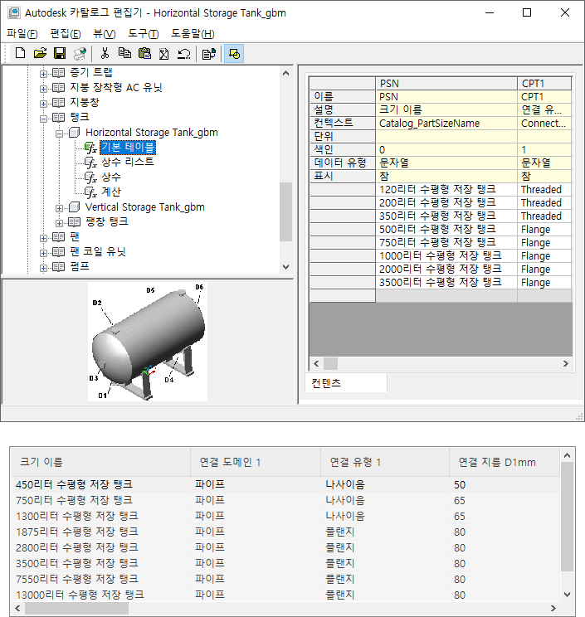Click the 연결 유형 1 column header

(x=385, y=462)
